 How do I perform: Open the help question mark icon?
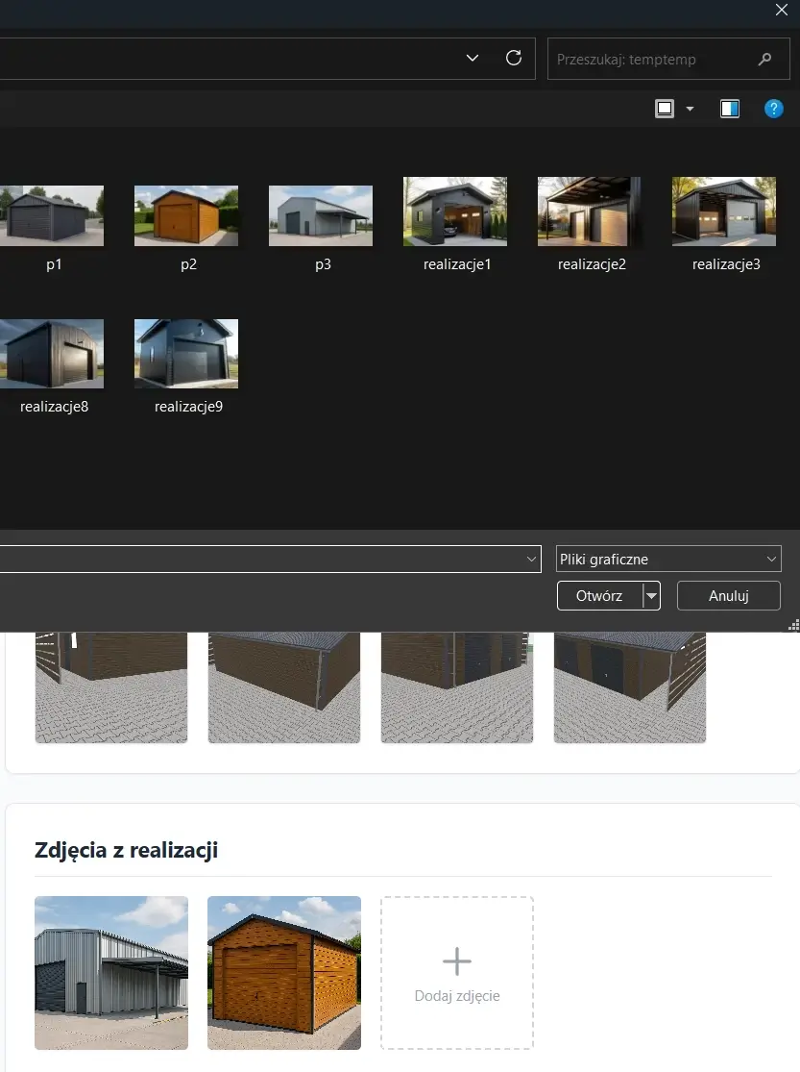tap(773, 109)
